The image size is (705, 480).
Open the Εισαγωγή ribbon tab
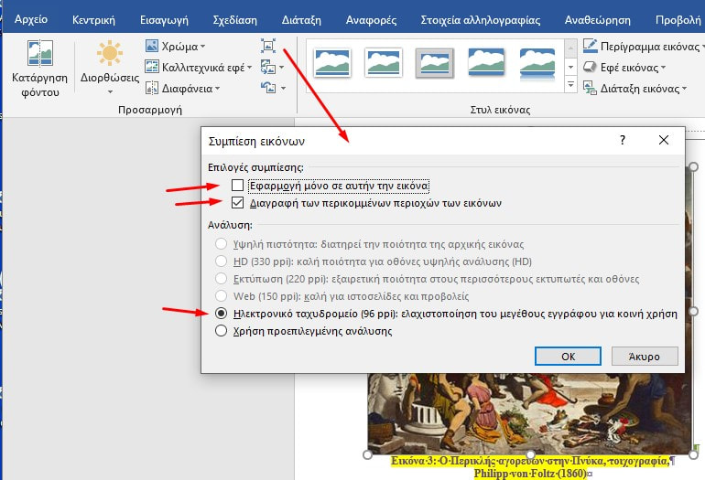coord(162,18)
